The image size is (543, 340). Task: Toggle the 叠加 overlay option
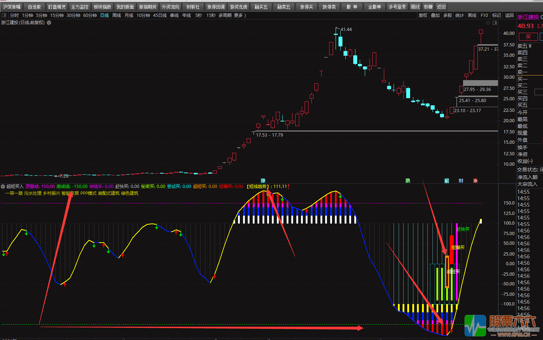pos(435,15)
